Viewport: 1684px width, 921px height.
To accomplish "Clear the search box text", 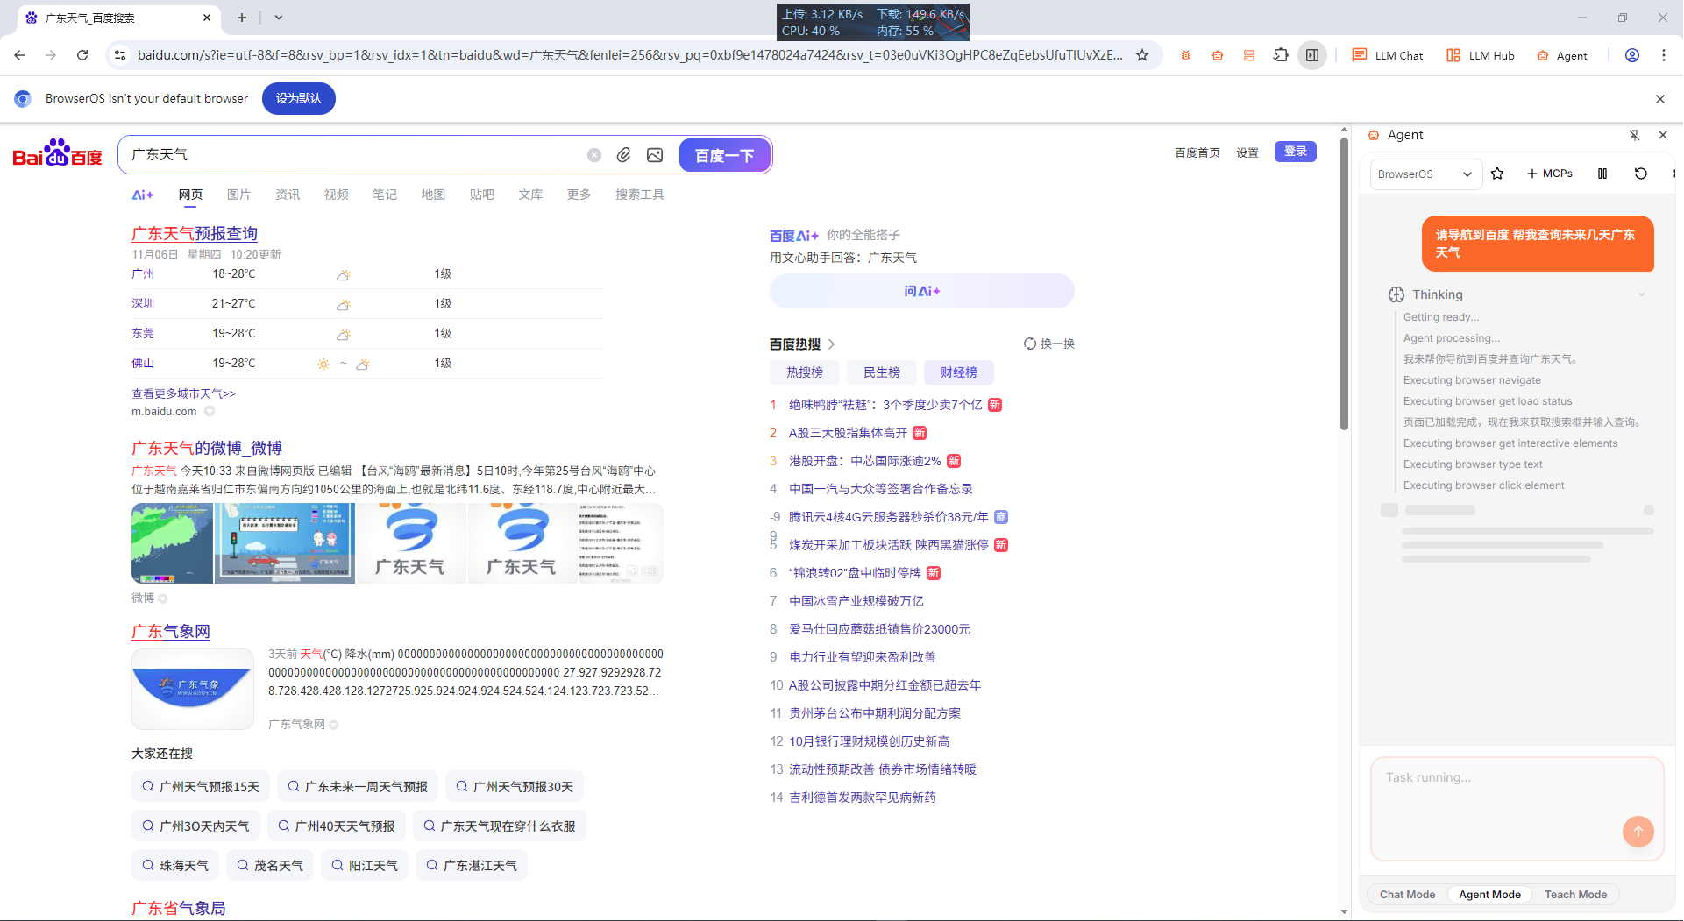I will tap(594, 155).
